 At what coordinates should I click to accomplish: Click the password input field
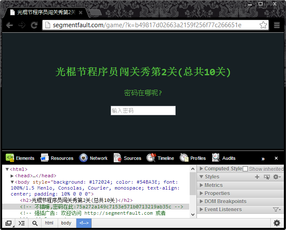[143, 111]
